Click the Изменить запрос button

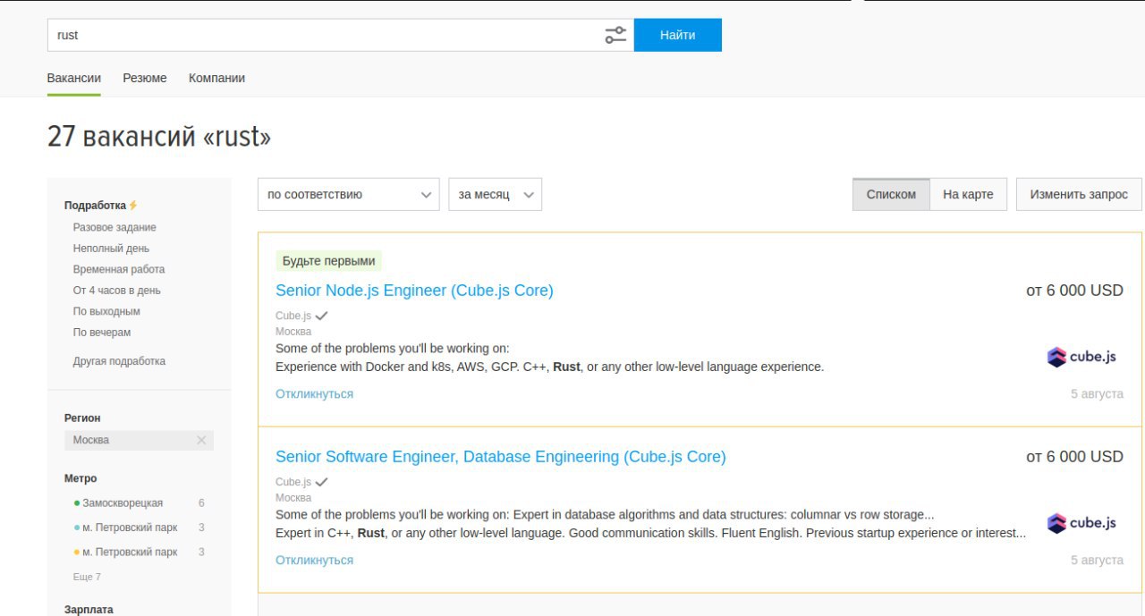coord(1079,195)
